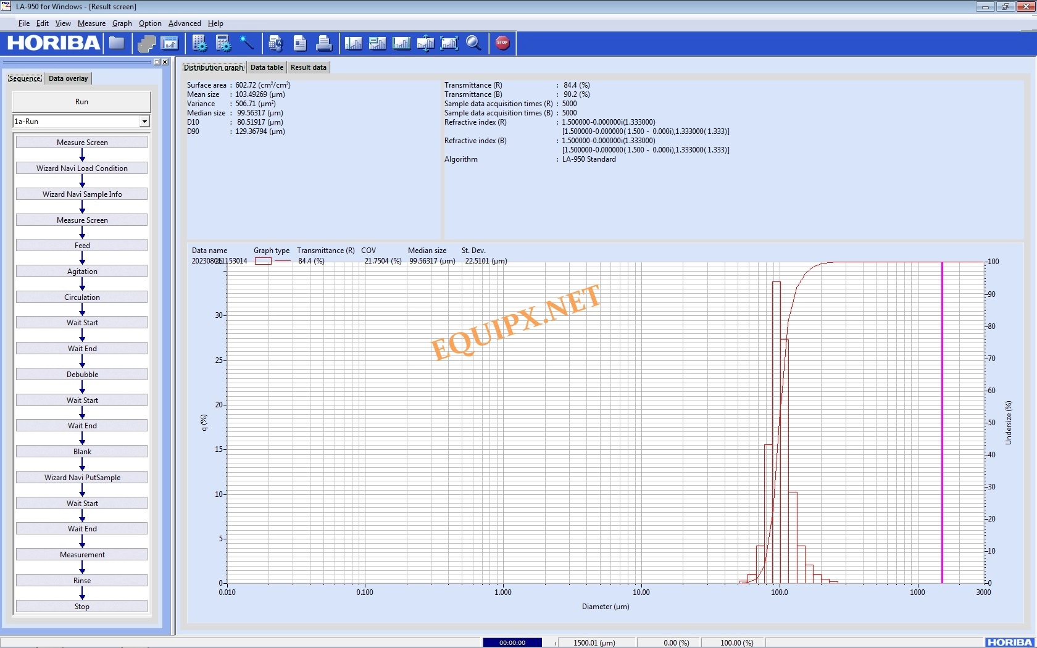This screenshot has height=648, width=1037.
Task: Click the gray puzzle-piece toolbar icon
Action: [x=146, y=43]
